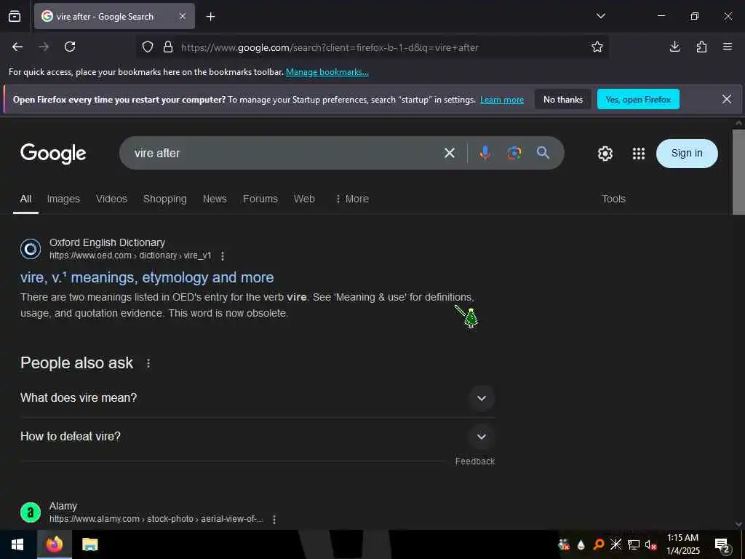
Task: Open the muted volume tray icon
Action: coord(650,544)
